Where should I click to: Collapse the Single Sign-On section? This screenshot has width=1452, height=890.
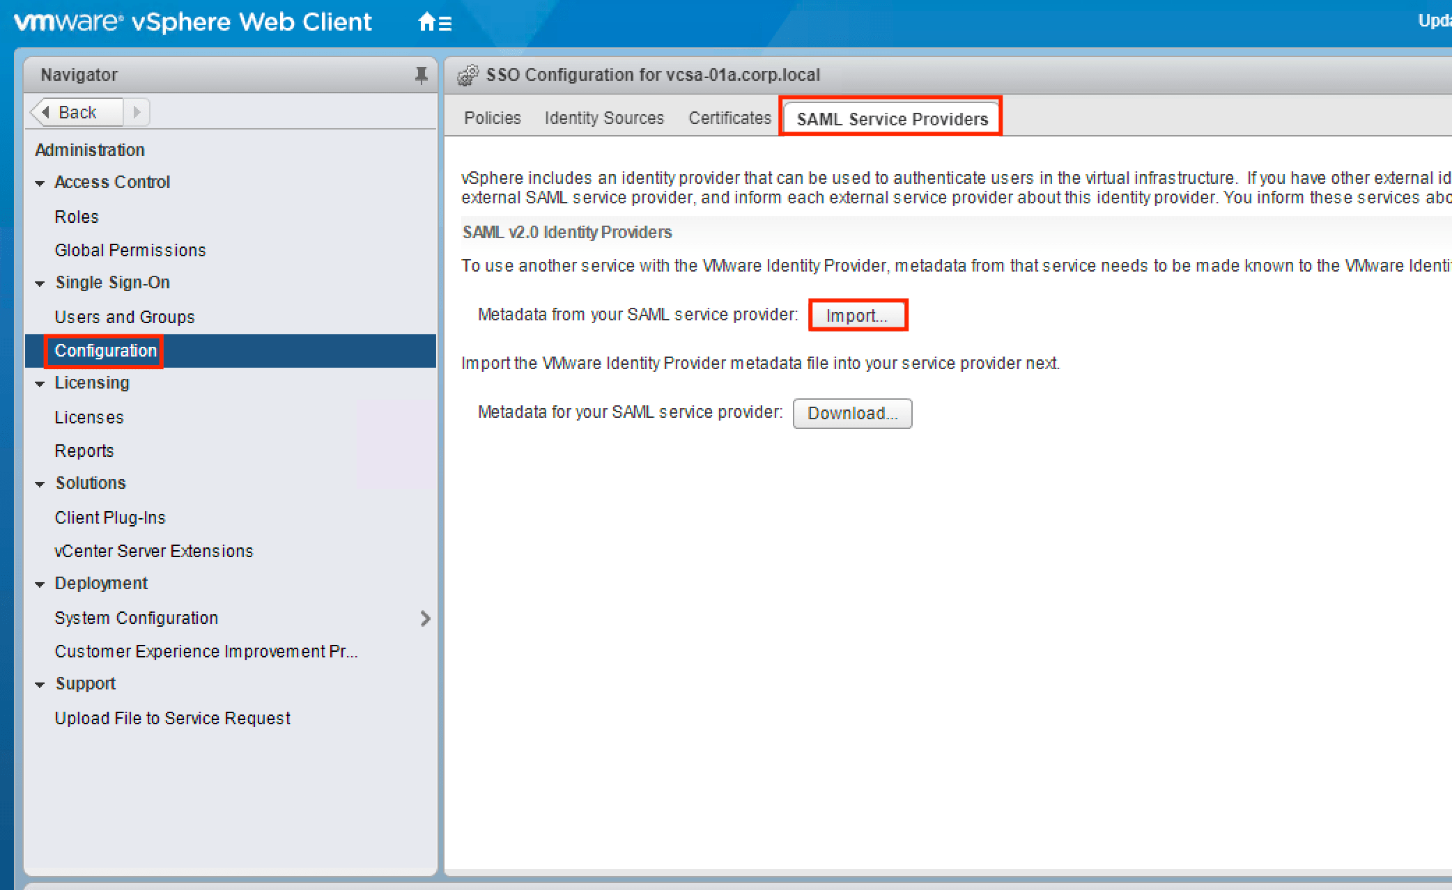tap(40, 283)
